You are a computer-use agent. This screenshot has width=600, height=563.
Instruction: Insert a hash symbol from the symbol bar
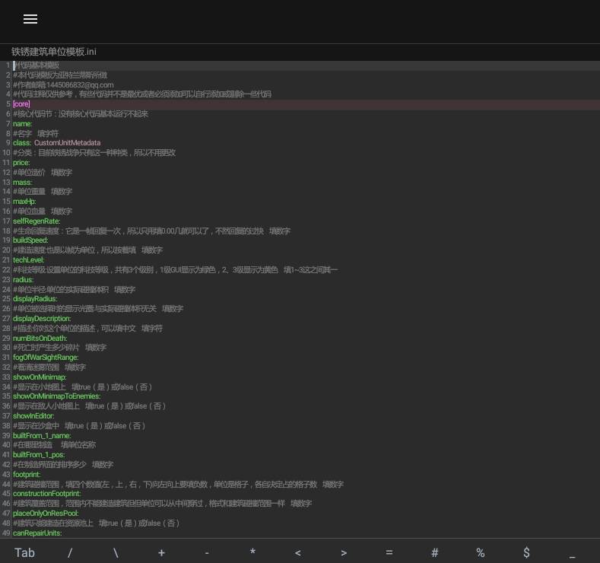tap(435, 552)
